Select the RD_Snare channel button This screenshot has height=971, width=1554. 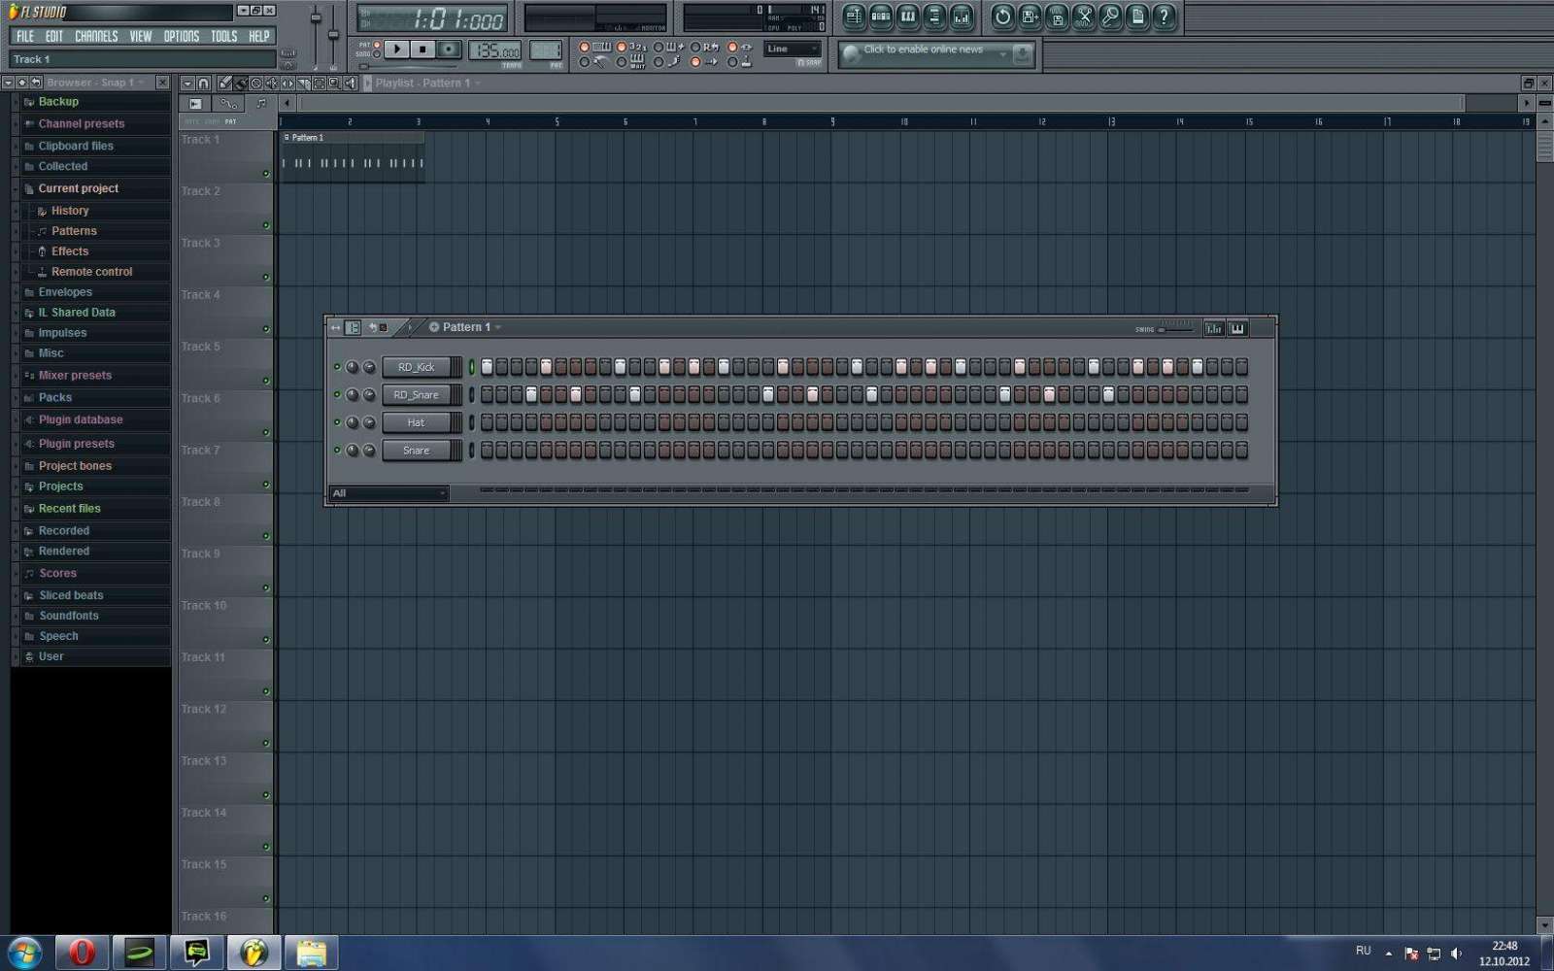(416, 395)
